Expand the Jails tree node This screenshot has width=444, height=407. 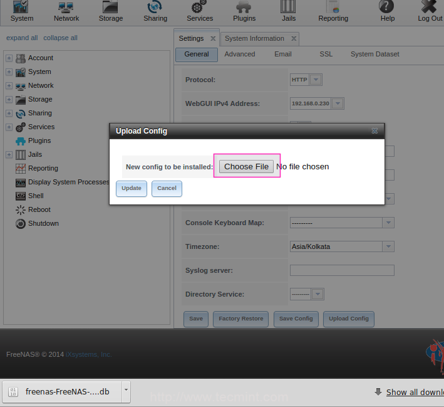[9, 154]
